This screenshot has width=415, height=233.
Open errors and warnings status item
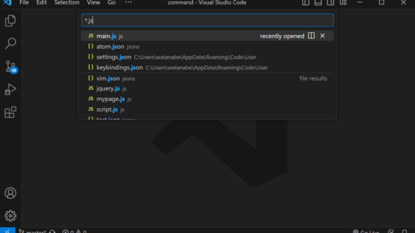tap(75, 231)
